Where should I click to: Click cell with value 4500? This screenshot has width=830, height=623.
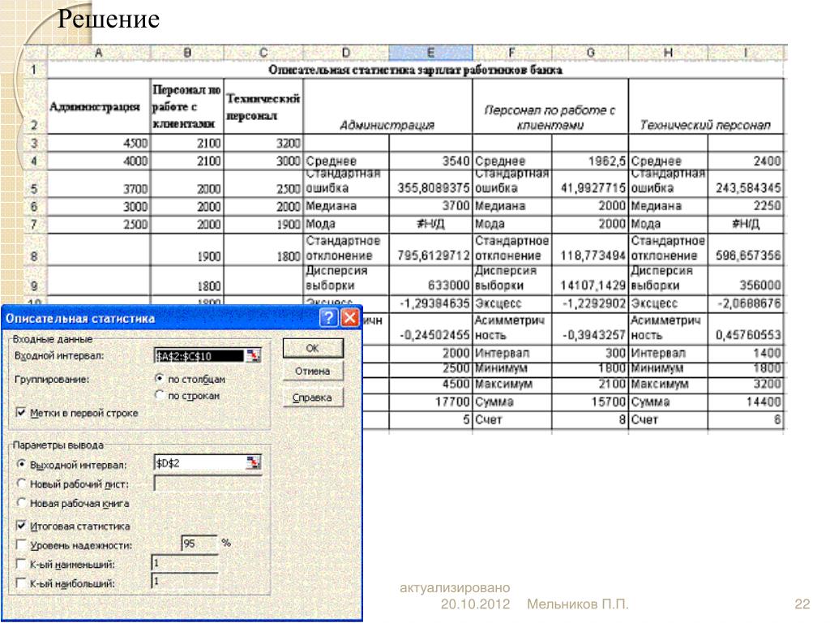click(99, 143)
